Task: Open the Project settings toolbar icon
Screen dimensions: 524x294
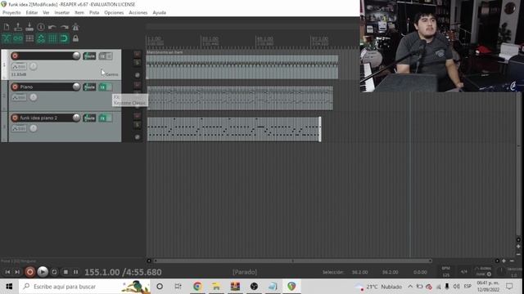Action: [41, 27]
